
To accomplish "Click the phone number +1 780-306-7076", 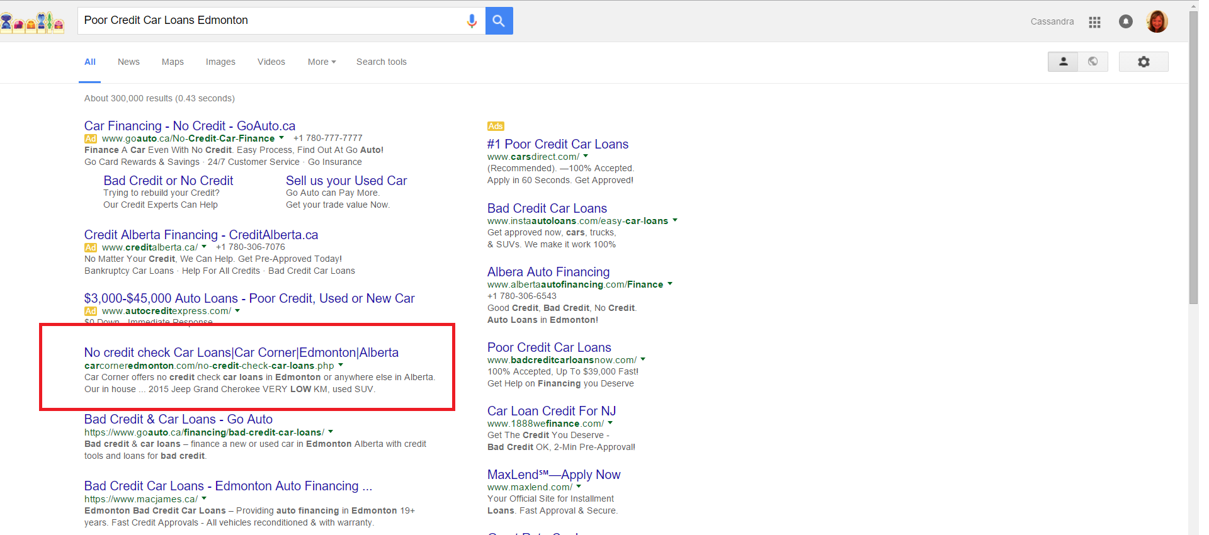I will (x=251, y=247).
